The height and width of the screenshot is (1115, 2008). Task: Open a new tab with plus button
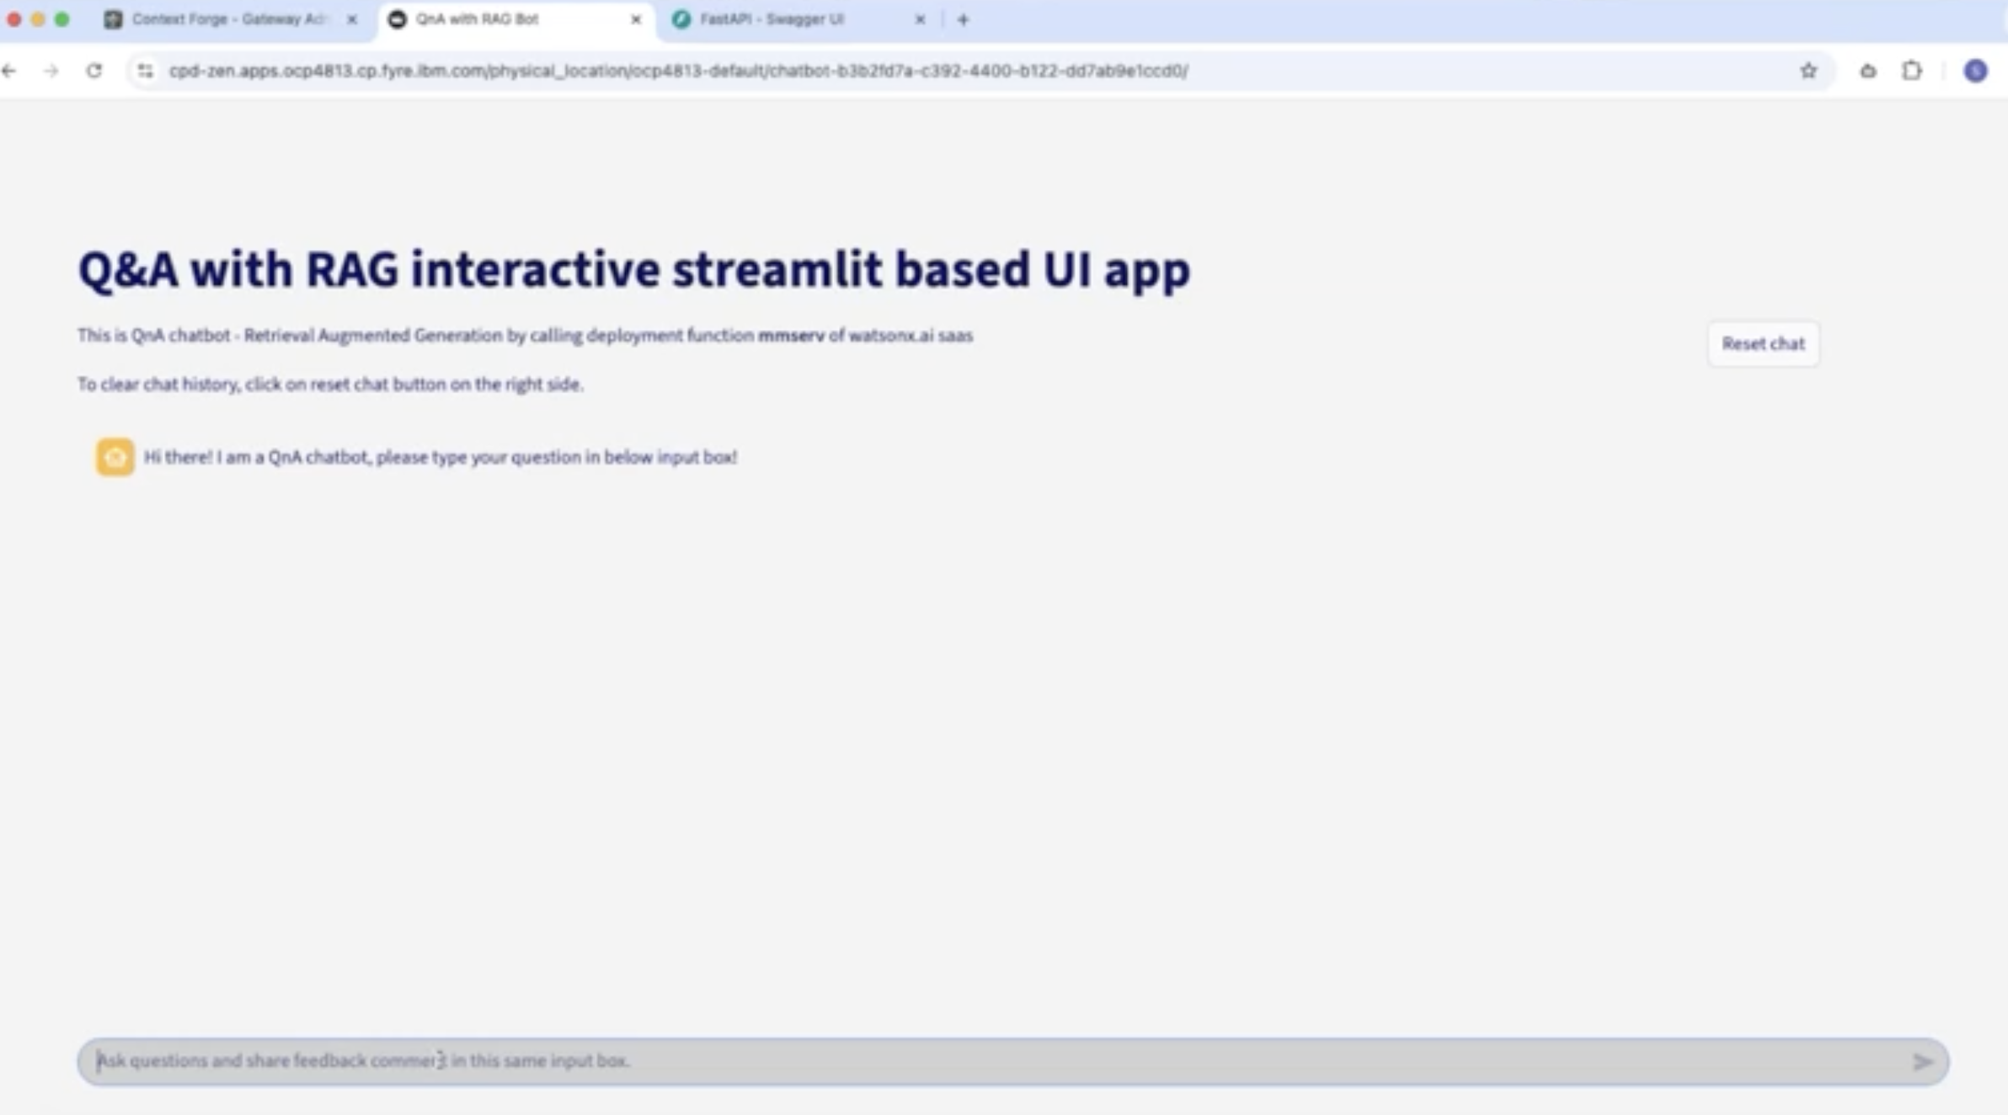[963, 19]
